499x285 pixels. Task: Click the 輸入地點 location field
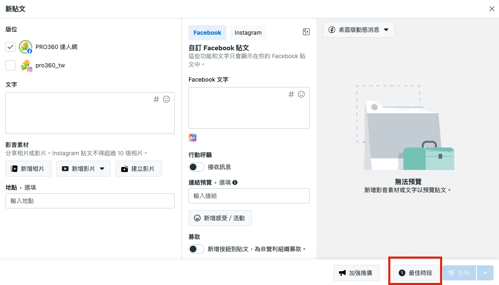[x=90, y=201]
